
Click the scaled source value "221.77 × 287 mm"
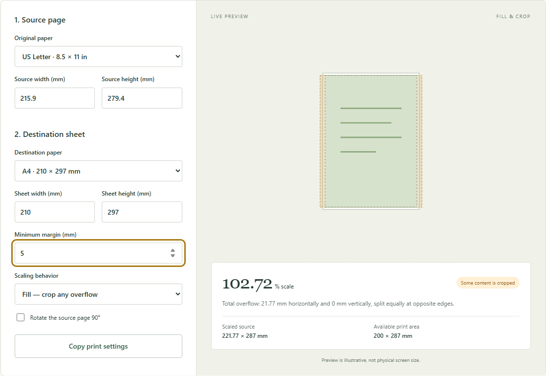coord(245,336)
